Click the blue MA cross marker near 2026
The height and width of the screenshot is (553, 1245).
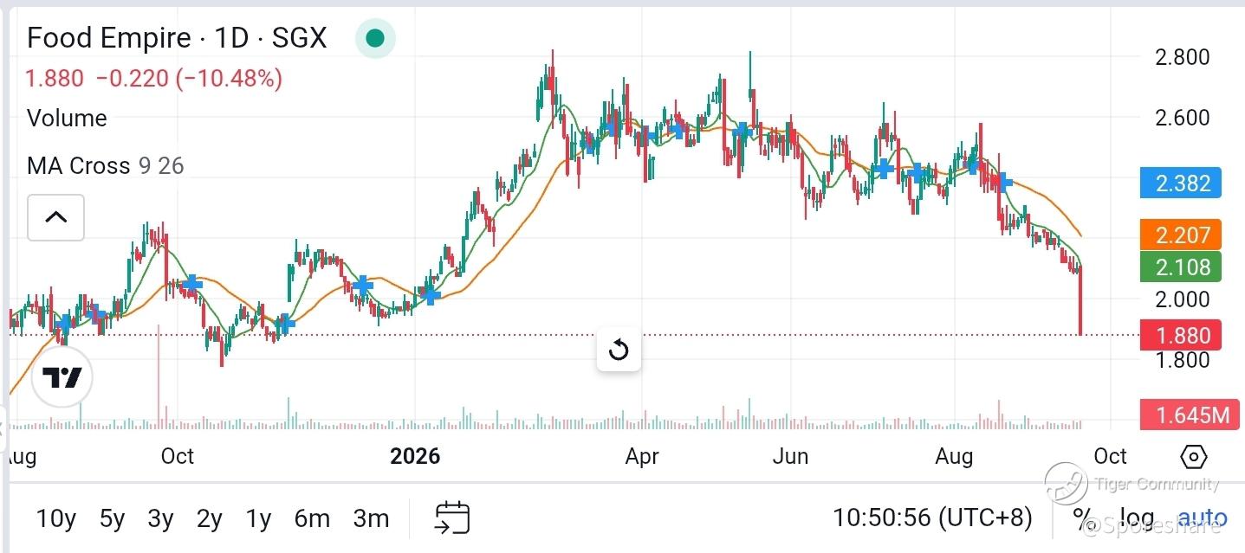[431, 295]
